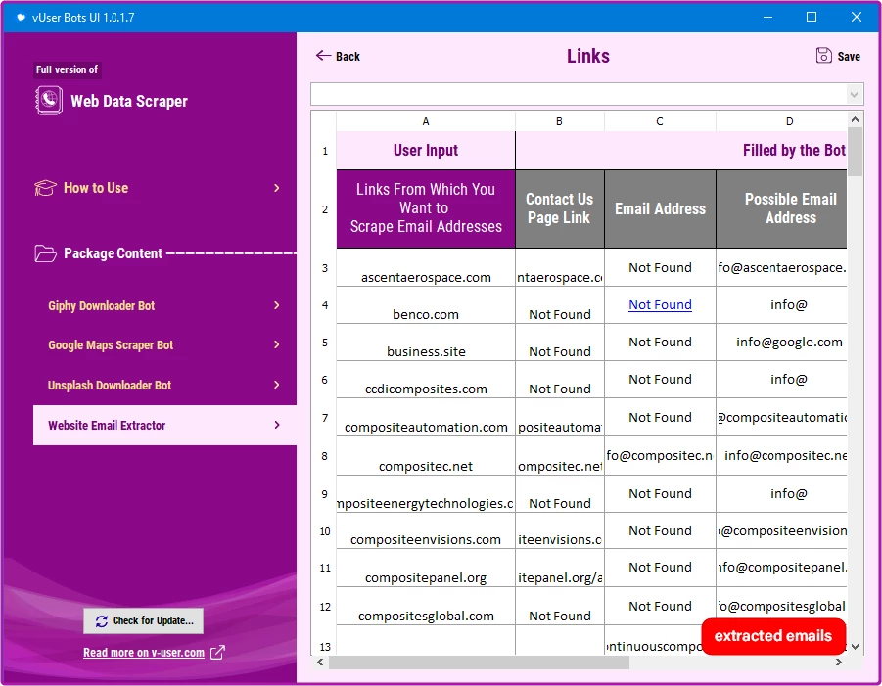Click the external link icon beside v-user.com
The height and width of the screenshot is (686, 882).
click(217, 653)
